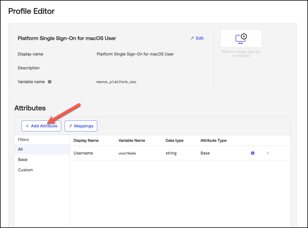Select the All filter
Image resolution: width=308 pixels, height=228 pixels.
pyautogui.click(x=20, y=149)
